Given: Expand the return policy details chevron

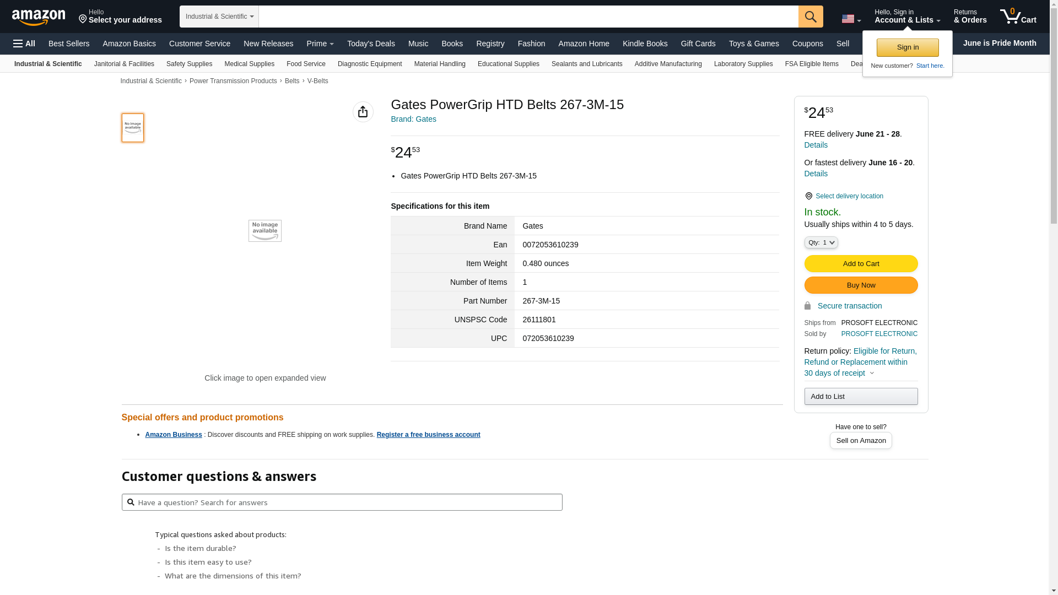Looking at the screenshot, I should (872, 374).
